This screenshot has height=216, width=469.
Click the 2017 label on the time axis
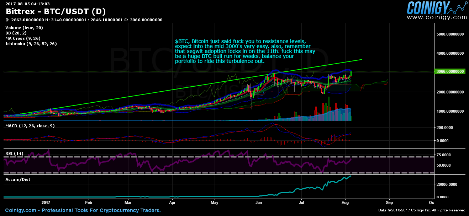point(47,202)
